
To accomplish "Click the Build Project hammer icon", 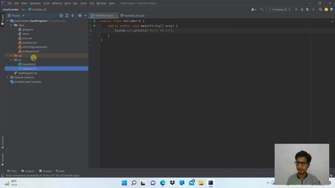I will click(262, 9).
